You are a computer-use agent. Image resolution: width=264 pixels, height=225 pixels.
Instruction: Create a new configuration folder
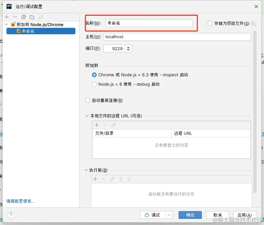tap(32, 17)
